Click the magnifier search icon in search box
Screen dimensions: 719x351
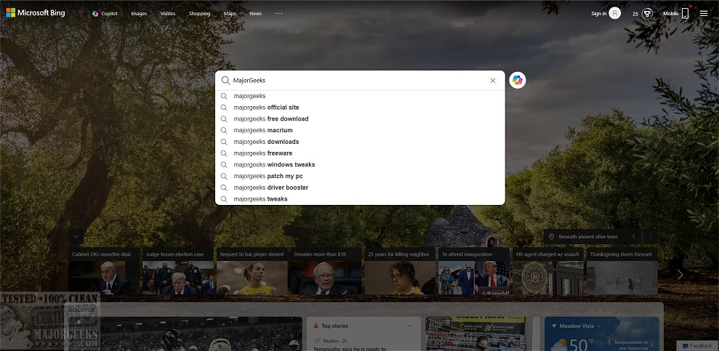[x=225, y=81]
